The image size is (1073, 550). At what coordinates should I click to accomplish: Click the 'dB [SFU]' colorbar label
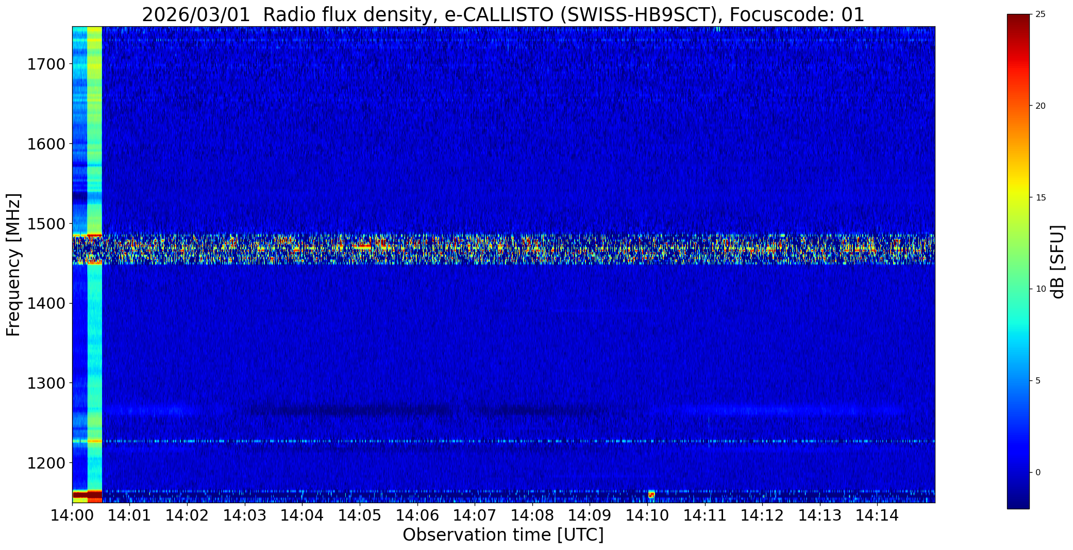(x=1058, y=262)
